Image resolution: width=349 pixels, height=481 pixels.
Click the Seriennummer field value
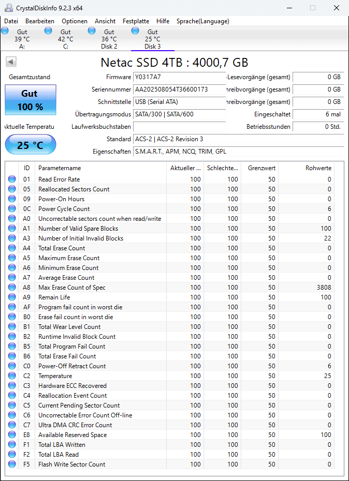(179, 89)
